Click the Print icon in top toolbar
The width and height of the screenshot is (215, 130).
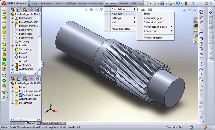click(x=170, y=3)
